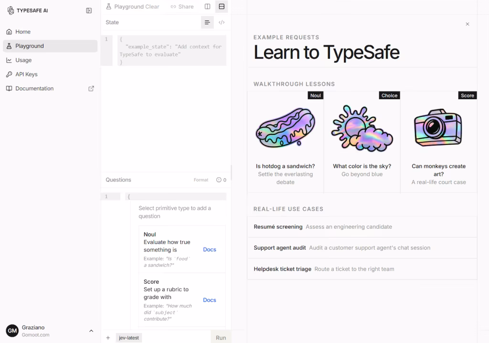
Task: Expand the Graziano account menu chevron
Action: (x=91, y=331)
